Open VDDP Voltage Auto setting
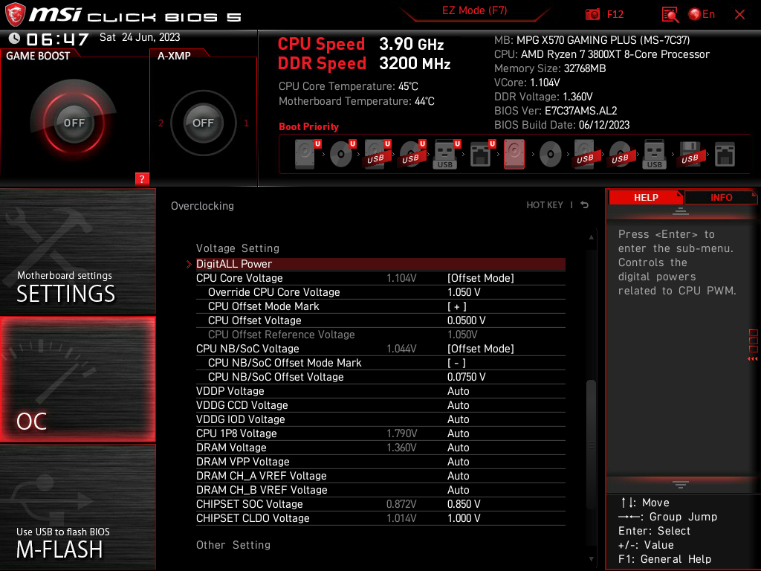Image resolution: width=761 pixels, height=571 pixels. (x=458, y=391)
